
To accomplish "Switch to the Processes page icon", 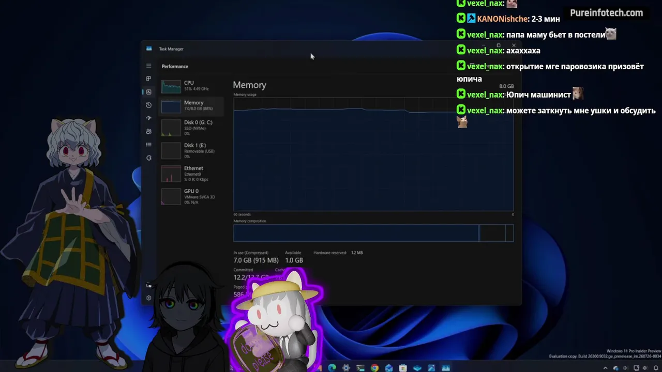I will click(x=148, y=79).
